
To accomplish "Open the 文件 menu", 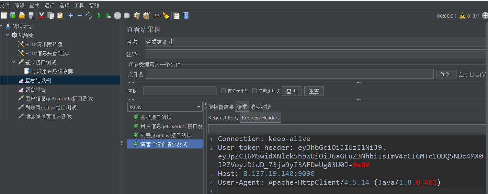I will tap(5, 5).
